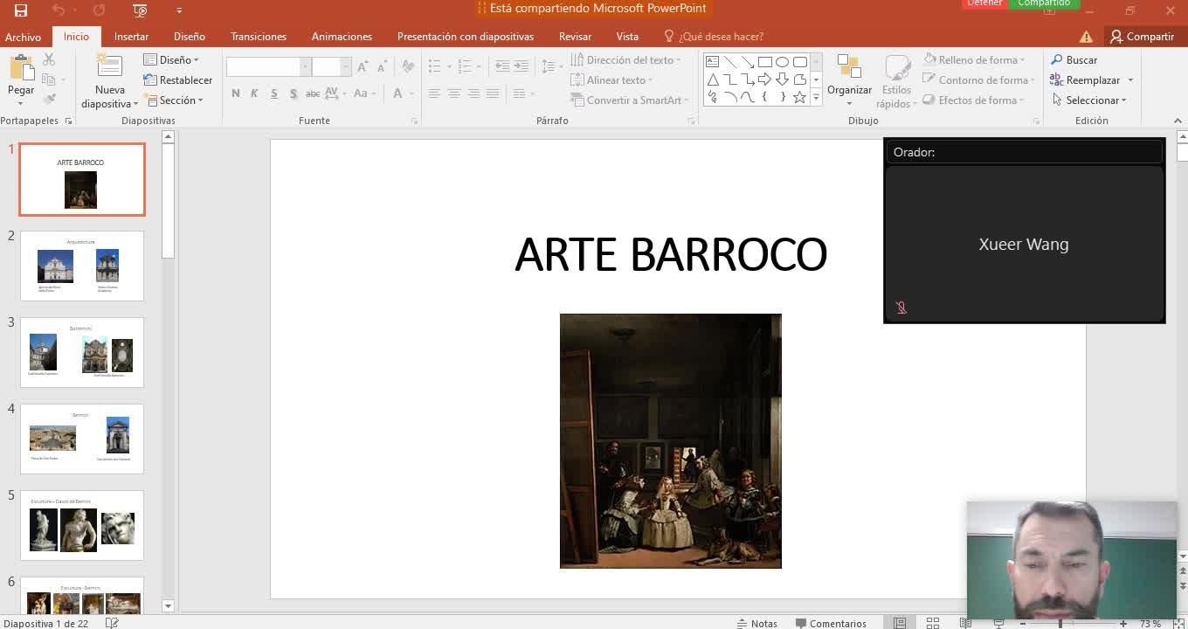The width and height of the screenshot is (1188, 629).
Task: Toggle the Notas pane in the status bar
Action: click(x=756, y=623)
